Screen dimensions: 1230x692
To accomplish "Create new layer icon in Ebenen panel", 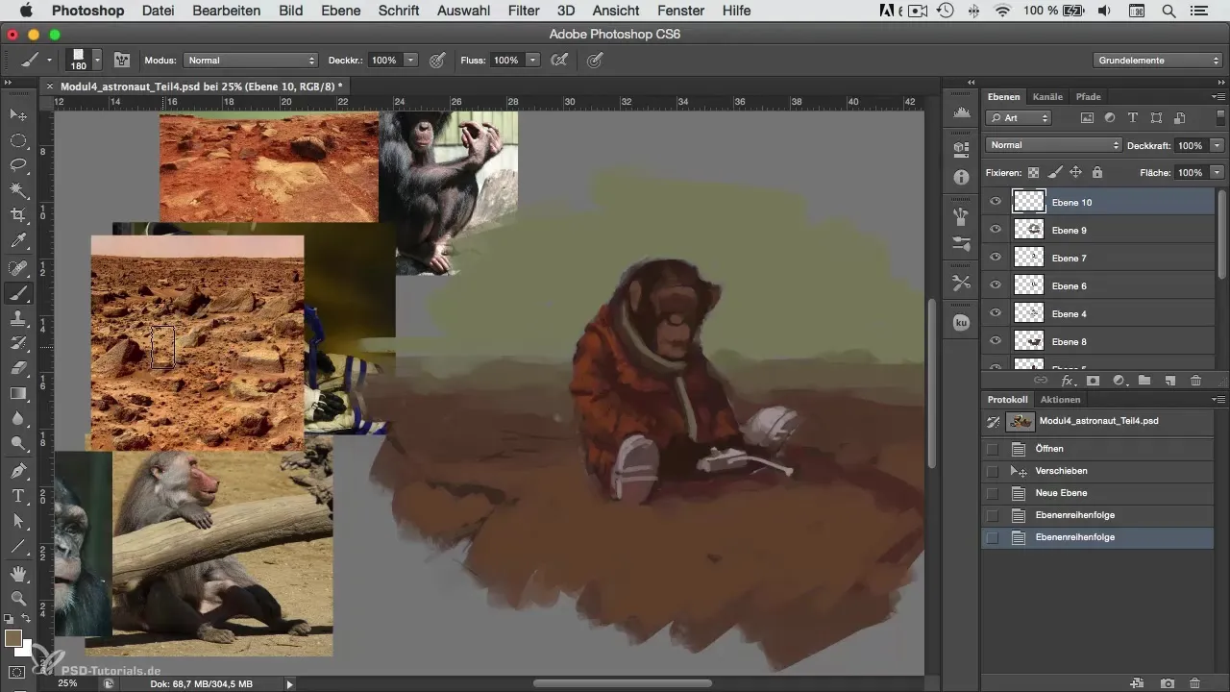I will pos(1170,381).
